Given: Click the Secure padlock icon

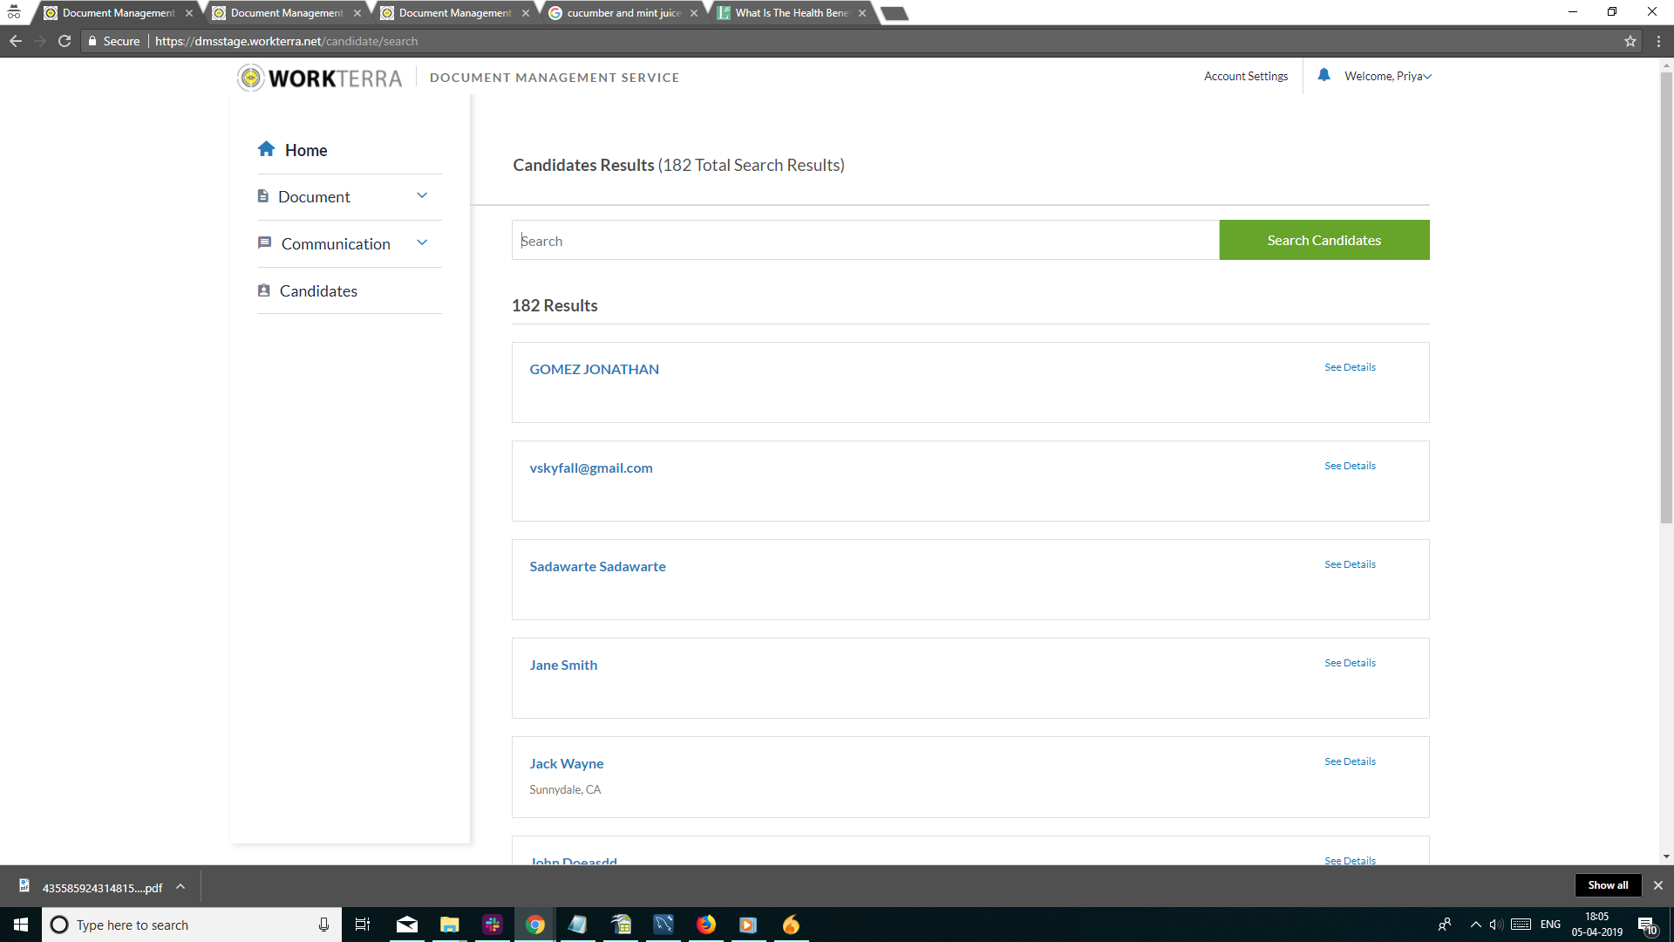Looking at the screenshot, I should pos(92,41).
